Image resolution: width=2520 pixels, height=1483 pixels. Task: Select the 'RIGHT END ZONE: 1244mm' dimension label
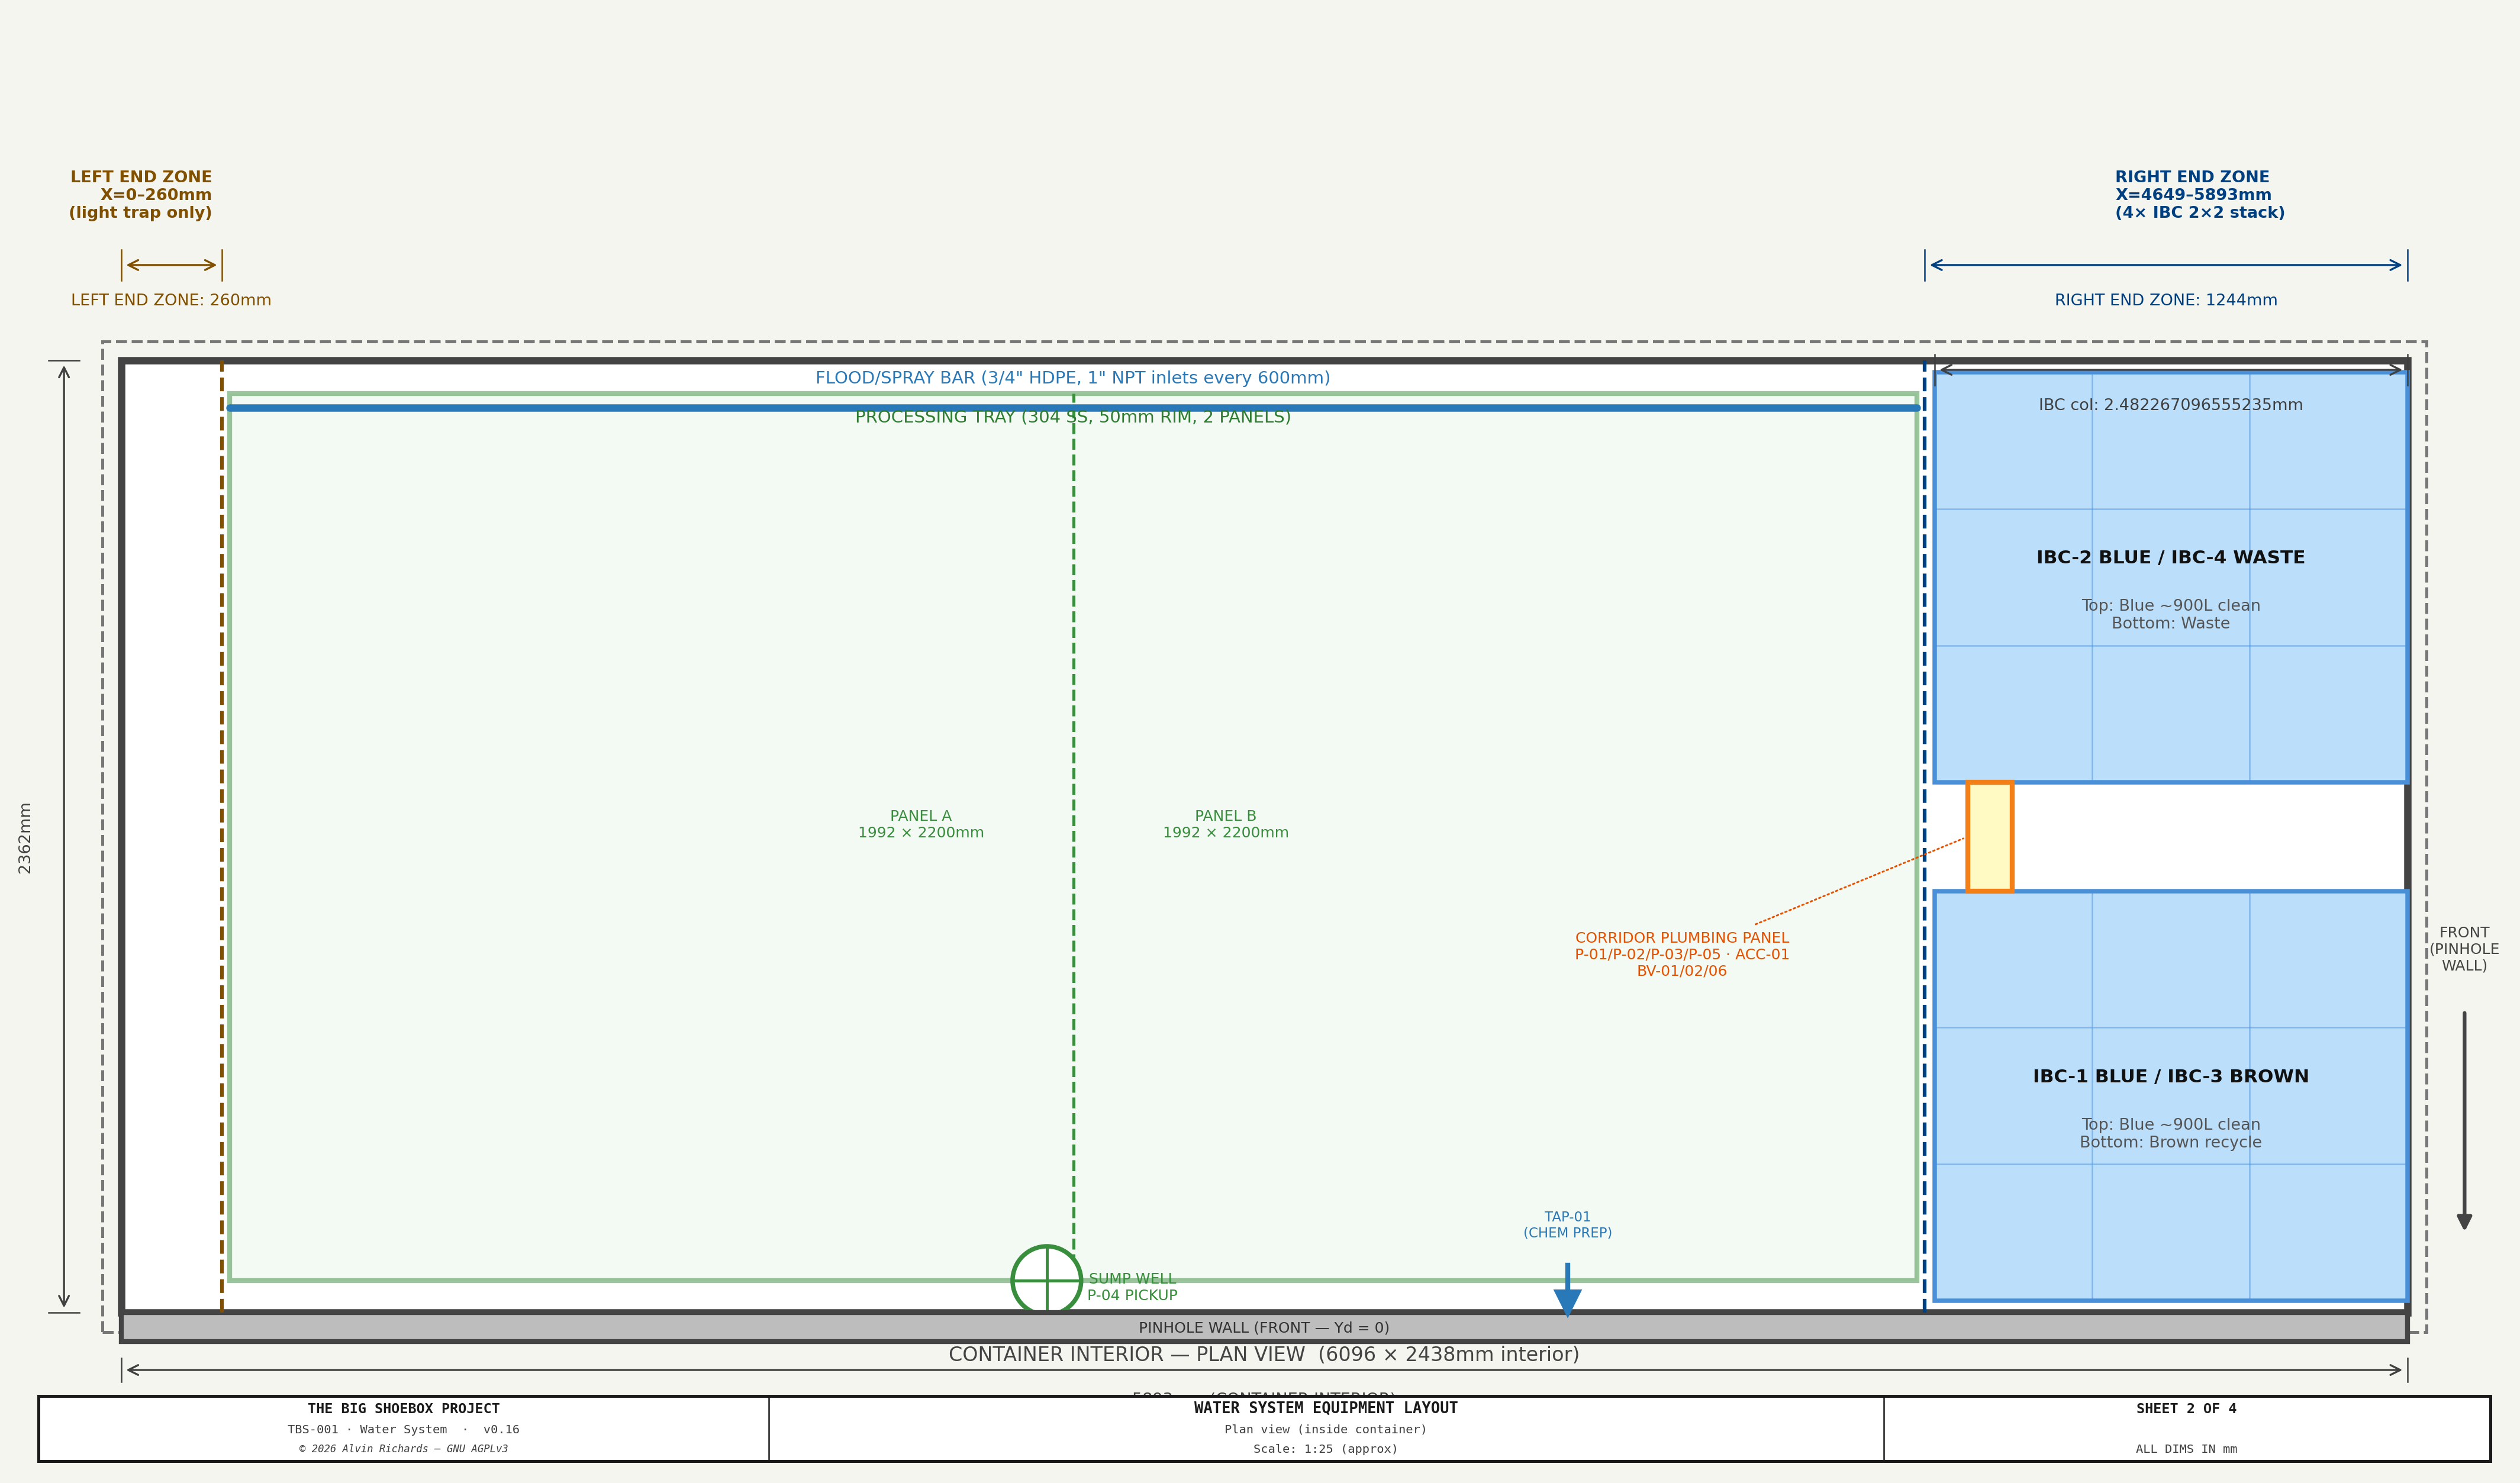pyautogui.click(x=2166, y=300)
